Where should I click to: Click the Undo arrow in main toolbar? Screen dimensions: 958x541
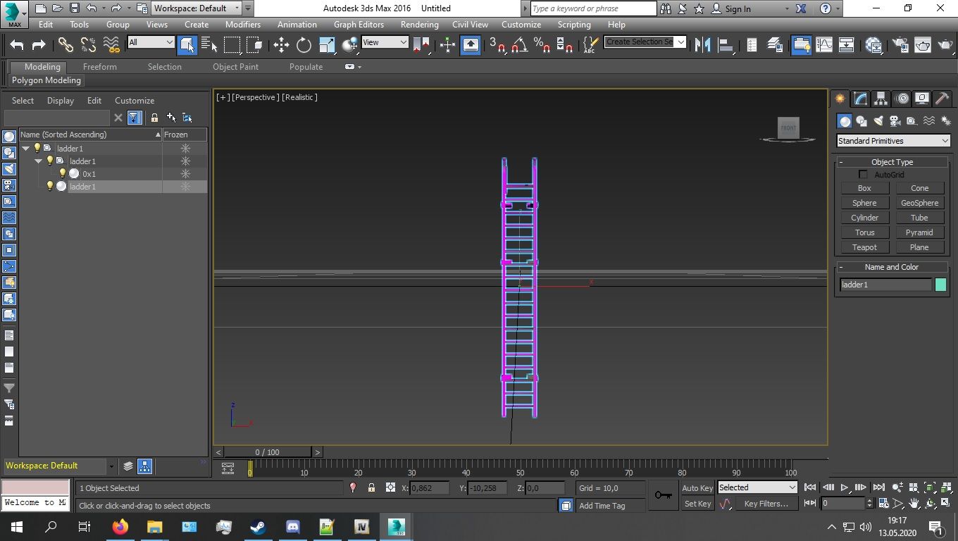click(16, 45)
